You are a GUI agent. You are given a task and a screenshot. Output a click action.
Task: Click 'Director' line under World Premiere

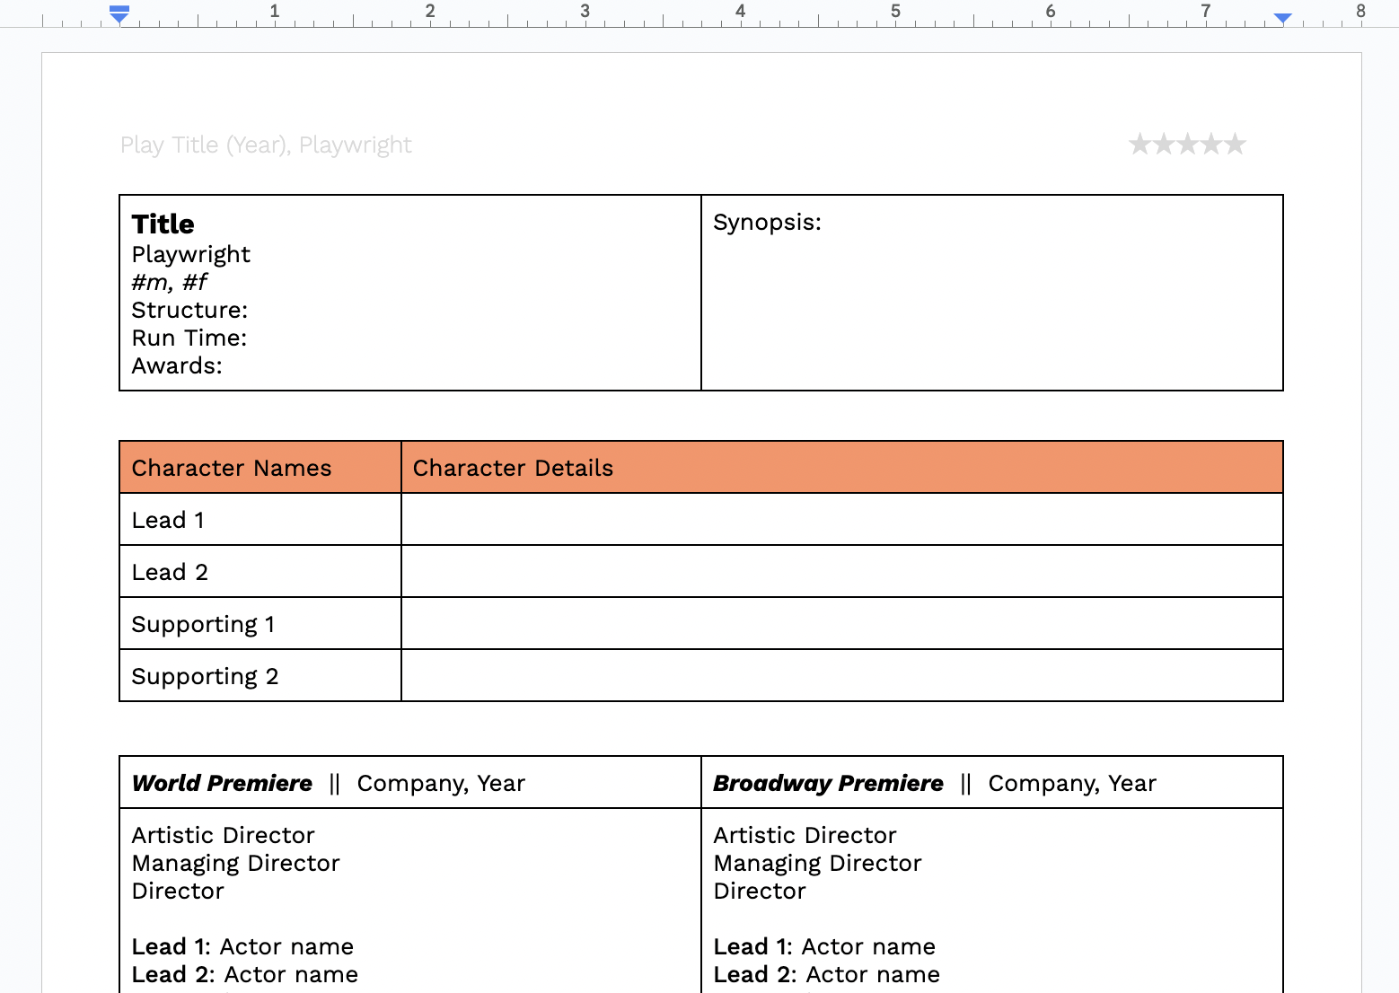pos(178,892)
